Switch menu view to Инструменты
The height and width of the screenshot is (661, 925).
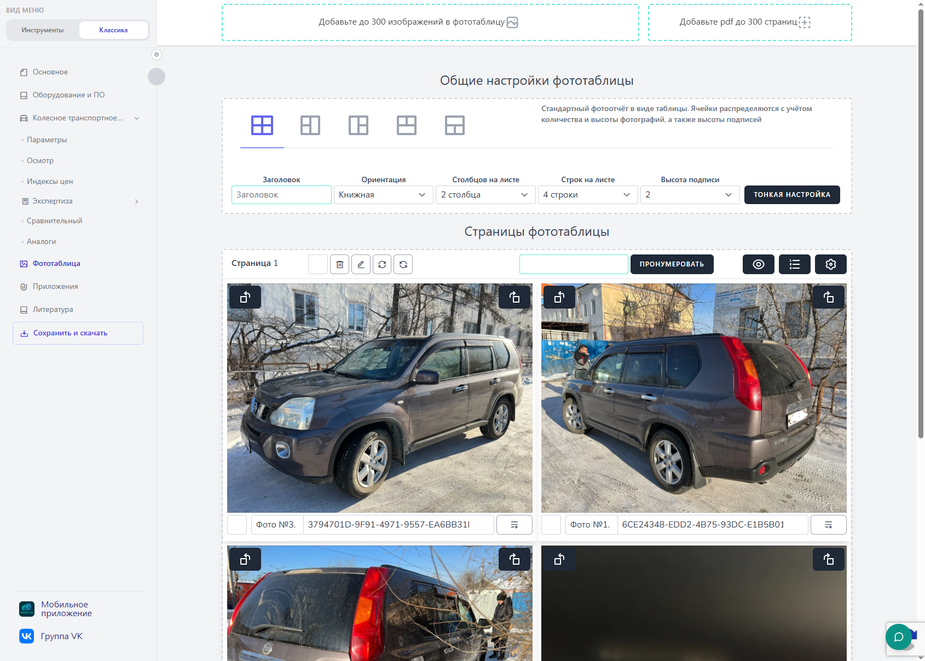(x=43, y=30)
